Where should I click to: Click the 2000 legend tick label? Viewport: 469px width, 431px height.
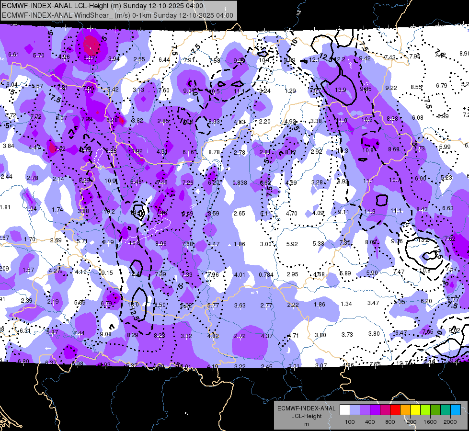pyautogui.click(x=450, y=422)
